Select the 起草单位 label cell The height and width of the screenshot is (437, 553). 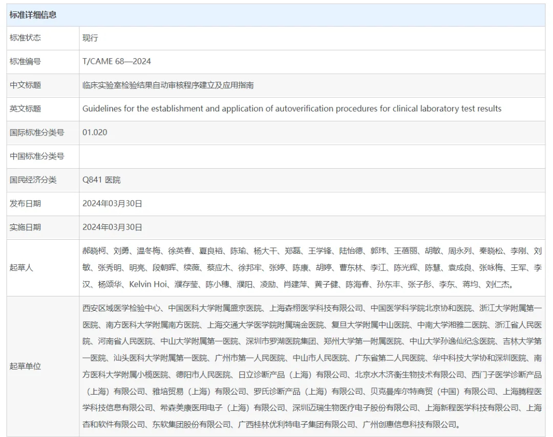42,366
